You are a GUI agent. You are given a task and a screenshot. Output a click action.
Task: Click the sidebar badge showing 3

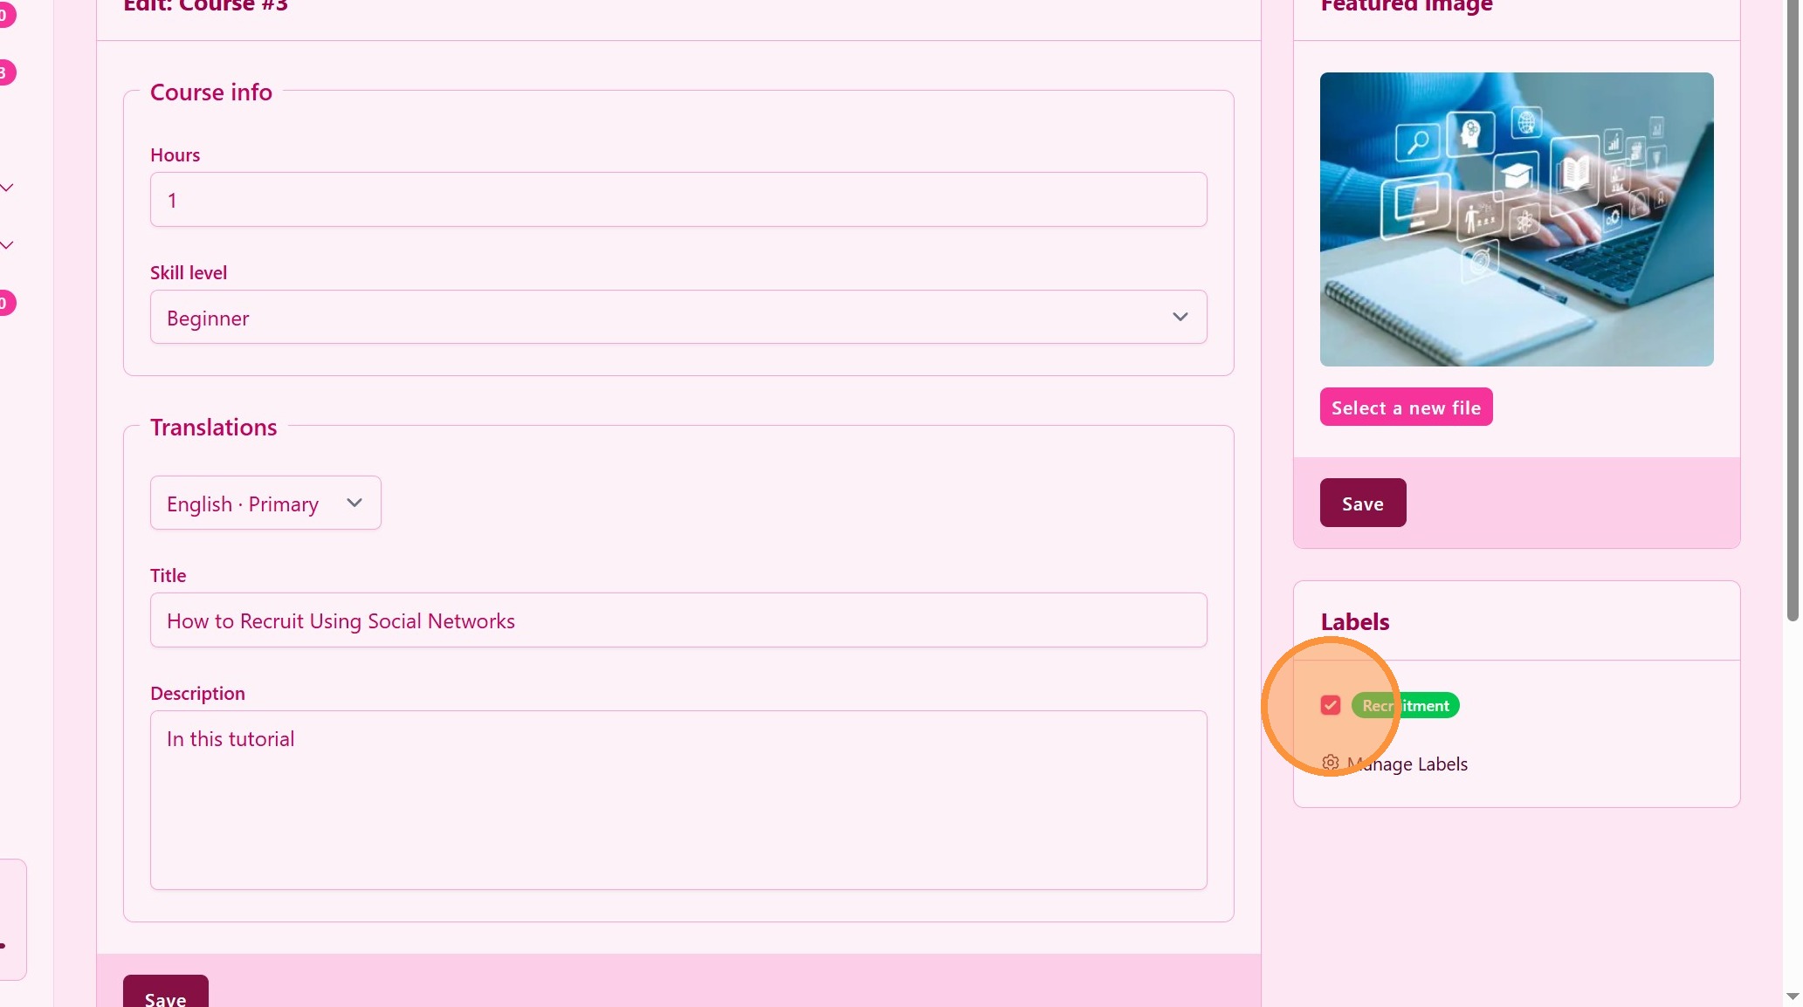(x=6, y=72)
